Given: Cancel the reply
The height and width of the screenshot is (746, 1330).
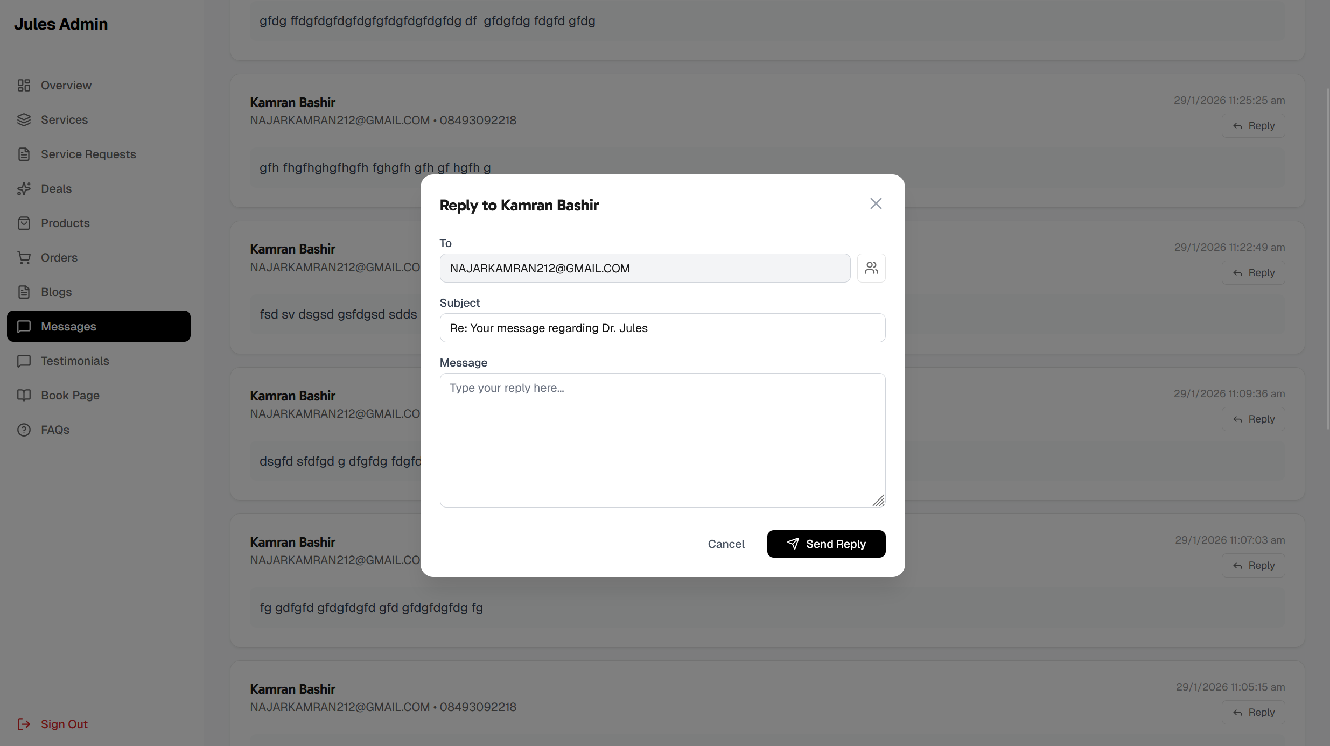Looking at the screenshot, I should coord(726,544).
